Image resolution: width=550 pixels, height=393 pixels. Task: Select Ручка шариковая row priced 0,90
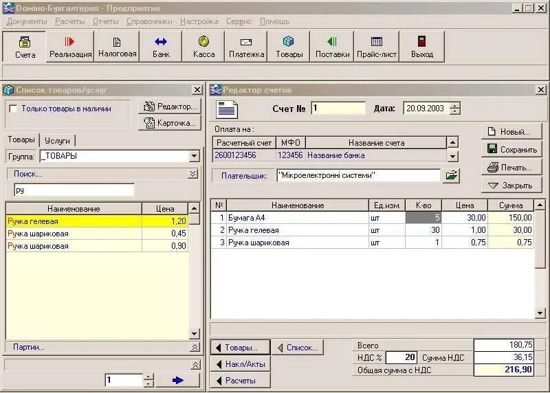coord(97,246)
